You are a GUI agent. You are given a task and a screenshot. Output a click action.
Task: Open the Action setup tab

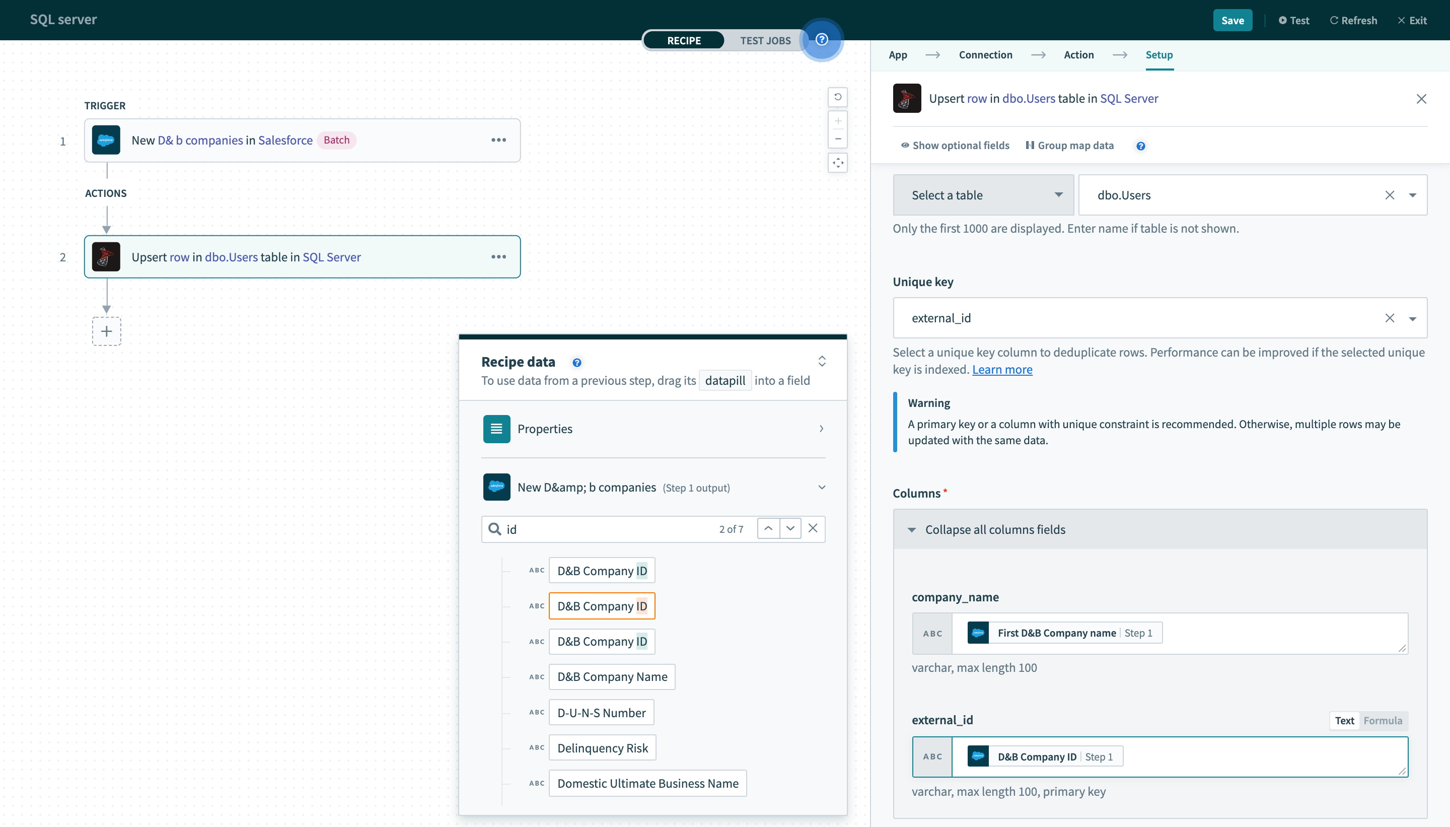click(1078, 55)
